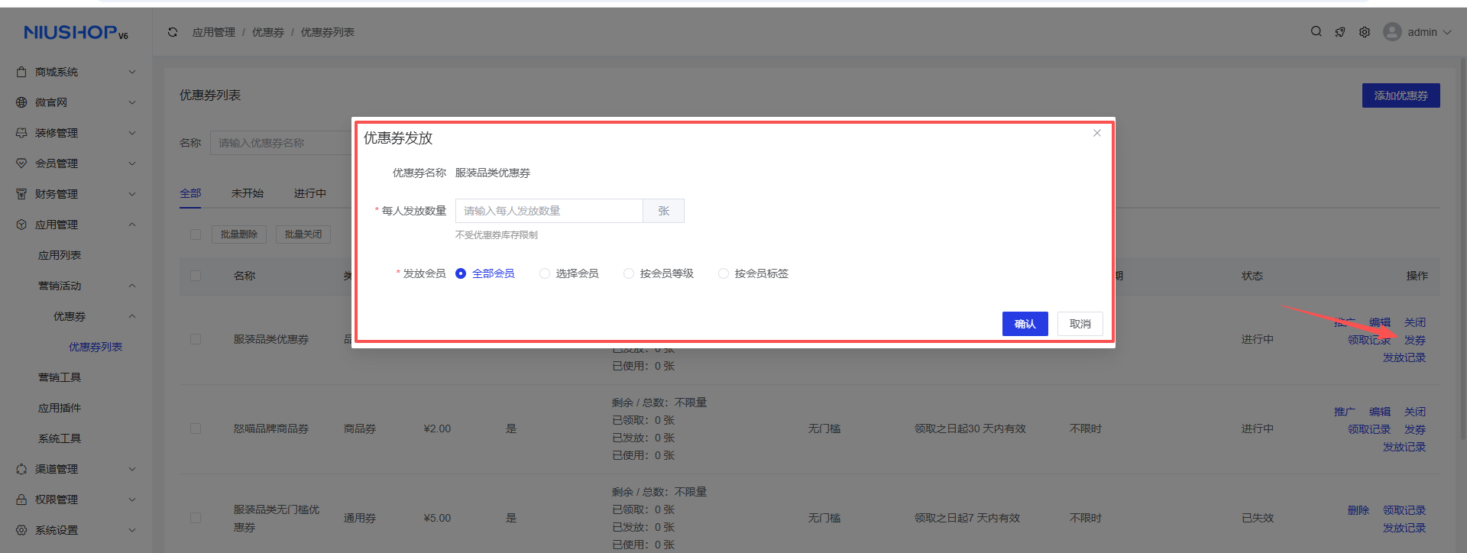Screen dimensions: 1467x553
Task: Click the admin user avatar
Action: tap(1392, 32)
